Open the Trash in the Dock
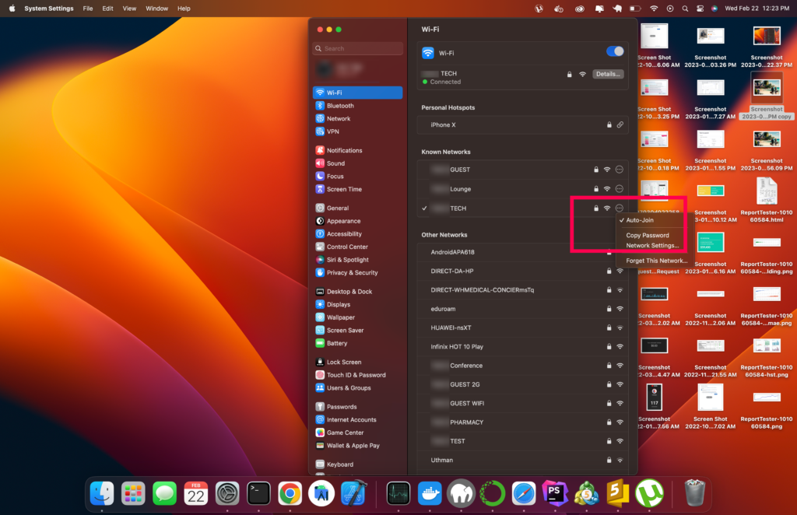The height and width of the screenshot is (515, 797). coord(694,493)
